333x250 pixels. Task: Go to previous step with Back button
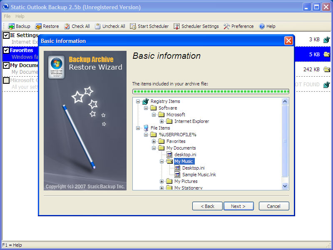pyautogui.click(x=207, y=206)
